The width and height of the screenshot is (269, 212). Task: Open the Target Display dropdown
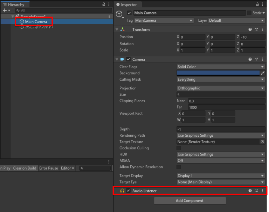[221, 176]
